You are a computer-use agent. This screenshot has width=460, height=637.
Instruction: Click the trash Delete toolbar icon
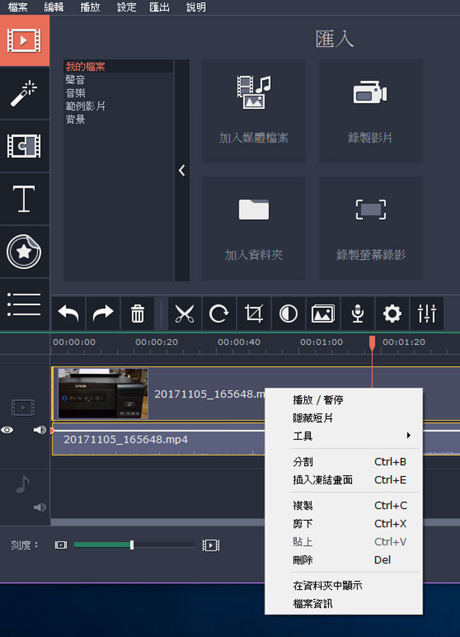(x=137, y=313)
